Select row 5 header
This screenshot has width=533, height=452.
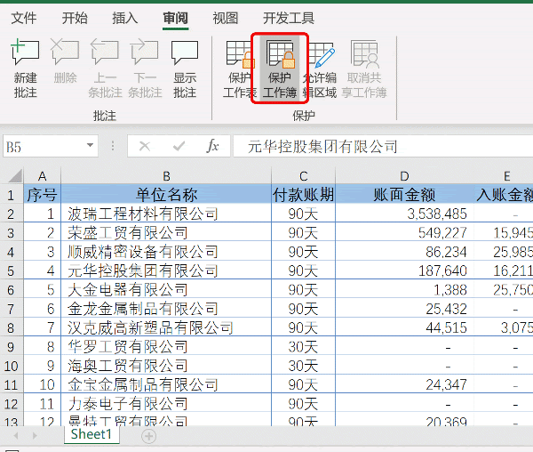[11, 270]
